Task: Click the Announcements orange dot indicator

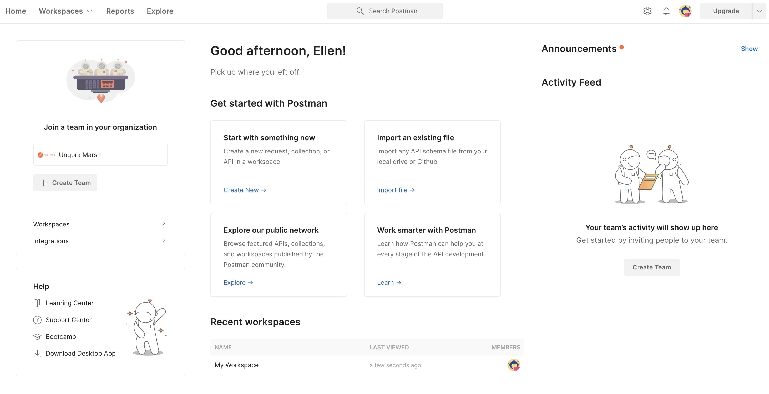Action: click(621, 47)
